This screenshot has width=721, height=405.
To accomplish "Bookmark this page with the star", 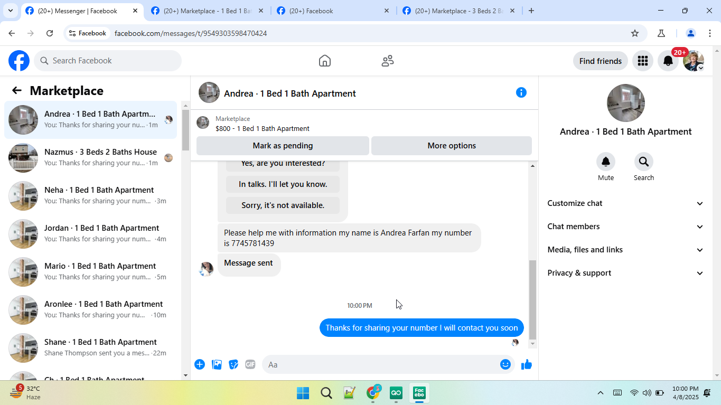I will pos(635,33).
